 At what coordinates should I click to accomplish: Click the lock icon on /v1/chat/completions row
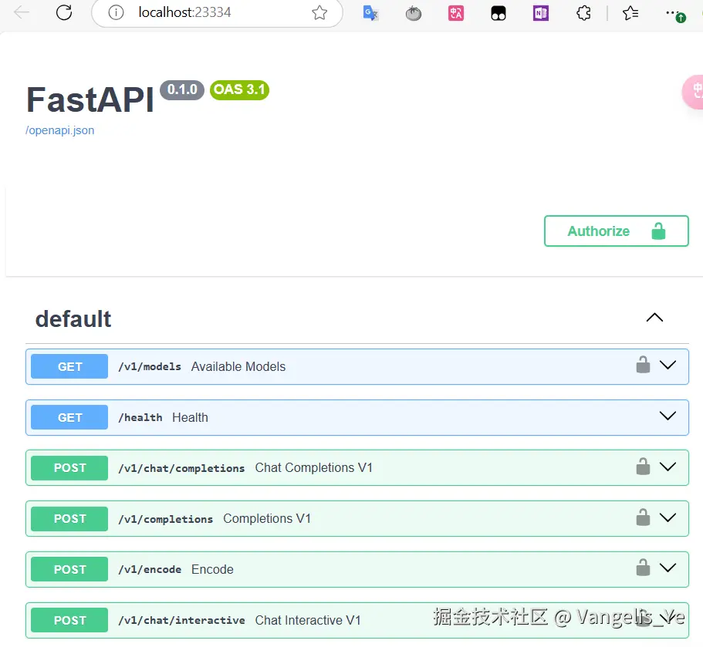point(643,467)
